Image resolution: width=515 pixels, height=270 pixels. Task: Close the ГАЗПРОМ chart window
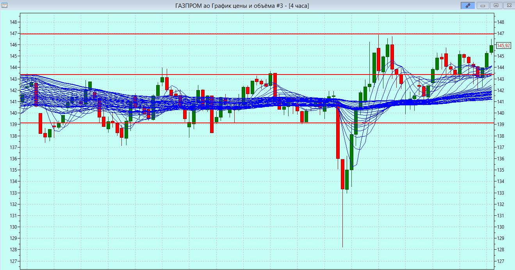(x=509, y=5)
